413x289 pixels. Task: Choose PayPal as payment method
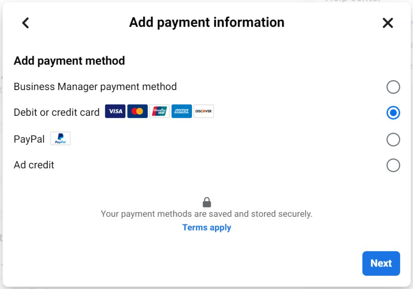[393, 139]
